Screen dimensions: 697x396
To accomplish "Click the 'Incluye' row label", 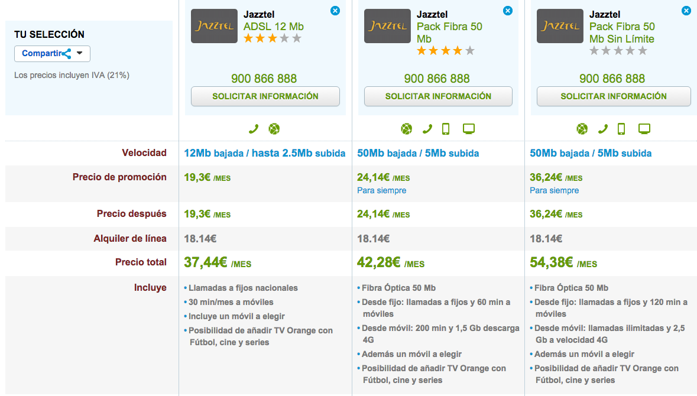I will 150,288.
